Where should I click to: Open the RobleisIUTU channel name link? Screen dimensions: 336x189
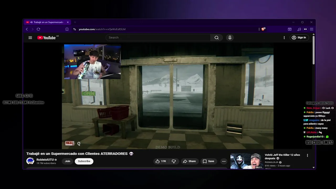(x=45, y=160)
